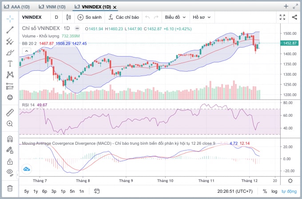Close the VNINDEX (1D) tab

[115, 7]
